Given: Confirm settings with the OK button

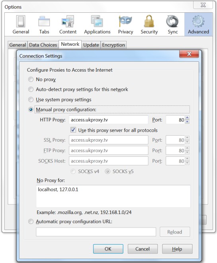Looking at the screenshot, I should 108,249.
